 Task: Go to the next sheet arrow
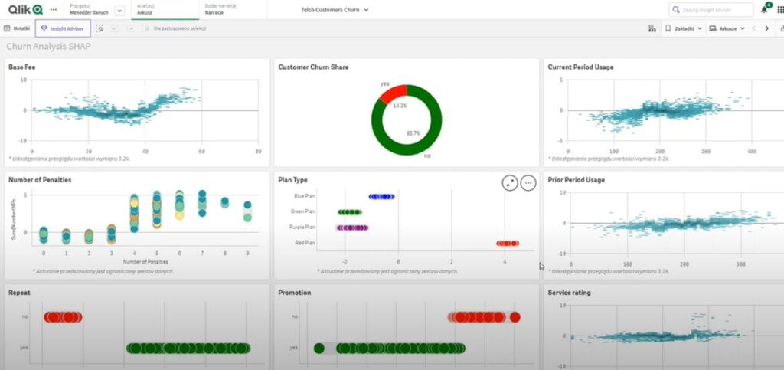767,28
